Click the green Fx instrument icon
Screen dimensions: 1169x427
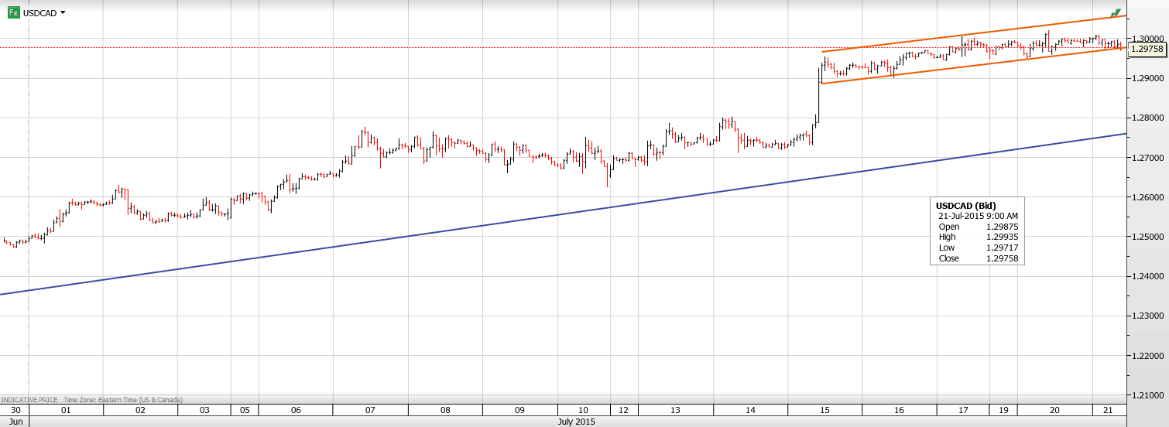tap(13, 12)
